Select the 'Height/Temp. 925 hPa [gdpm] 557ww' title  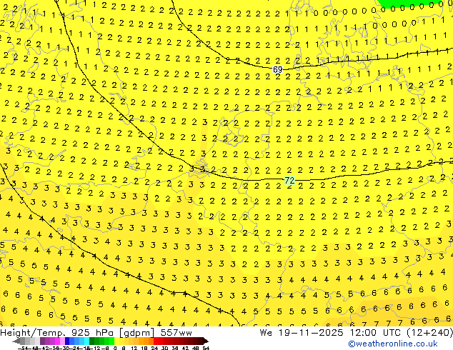coord(96,333)
